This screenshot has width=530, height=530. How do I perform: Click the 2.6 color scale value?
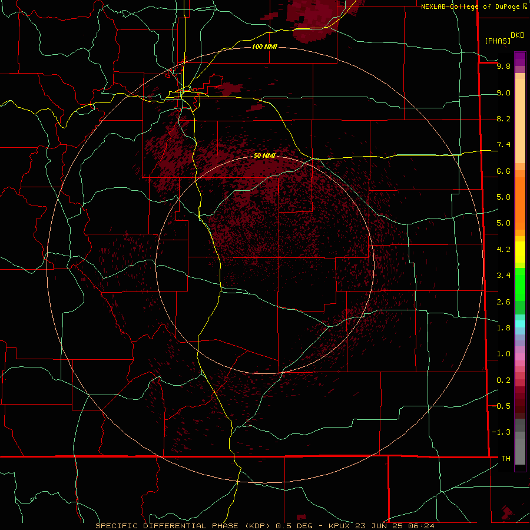(503, 302)
